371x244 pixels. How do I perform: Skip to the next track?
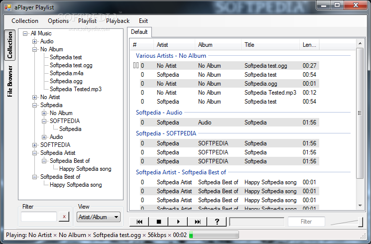pyautogui.click(x=198, y=222)
